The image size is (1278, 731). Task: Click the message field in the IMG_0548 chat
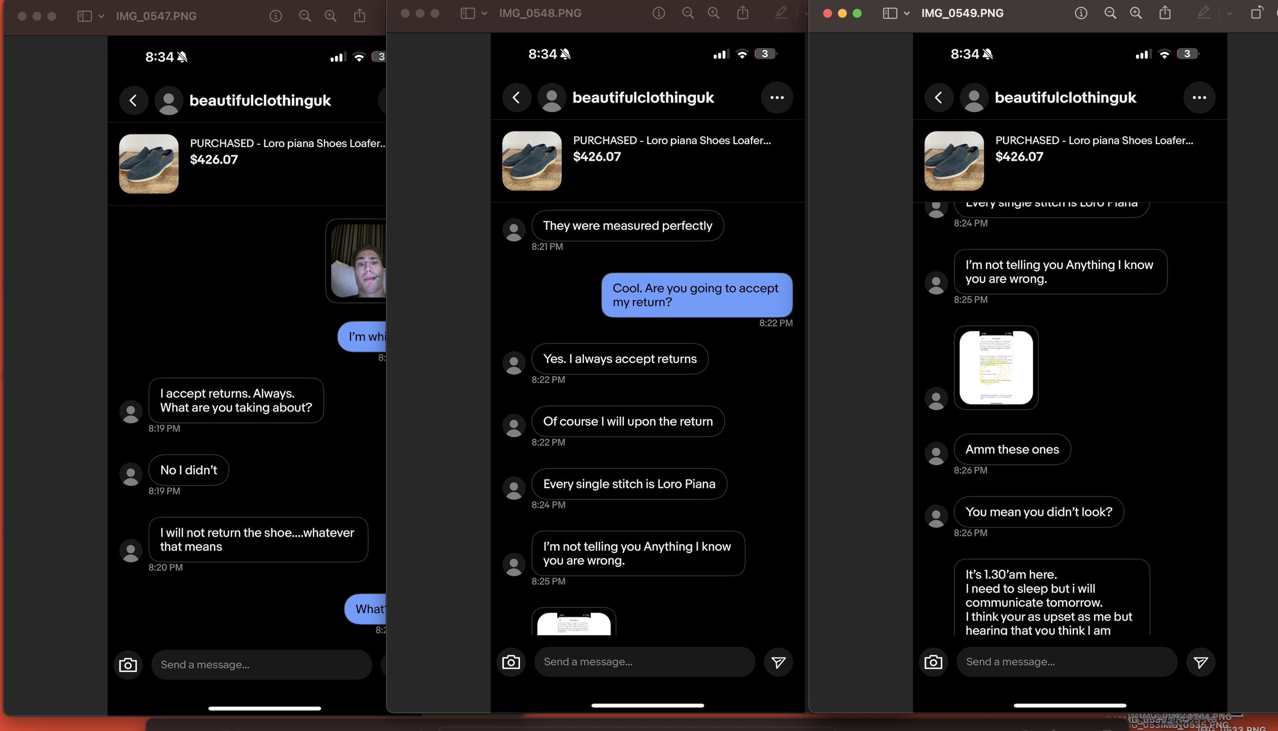(x=645, y=662)
